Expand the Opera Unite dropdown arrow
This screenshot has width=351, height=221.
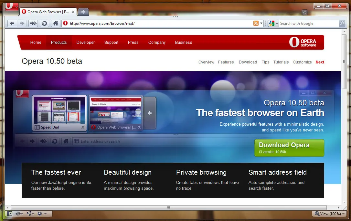tap(33, 214)
